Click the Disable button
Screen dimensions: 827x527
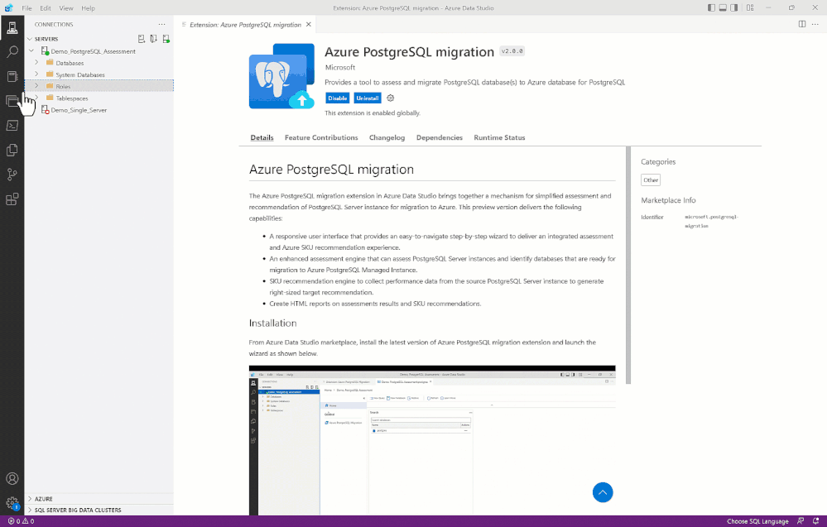click(338, 98)
